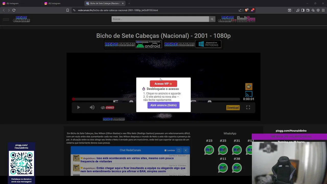Go forward in the browser
The width and height of the screenshot is (327, 184).
(x=9, y=10)
